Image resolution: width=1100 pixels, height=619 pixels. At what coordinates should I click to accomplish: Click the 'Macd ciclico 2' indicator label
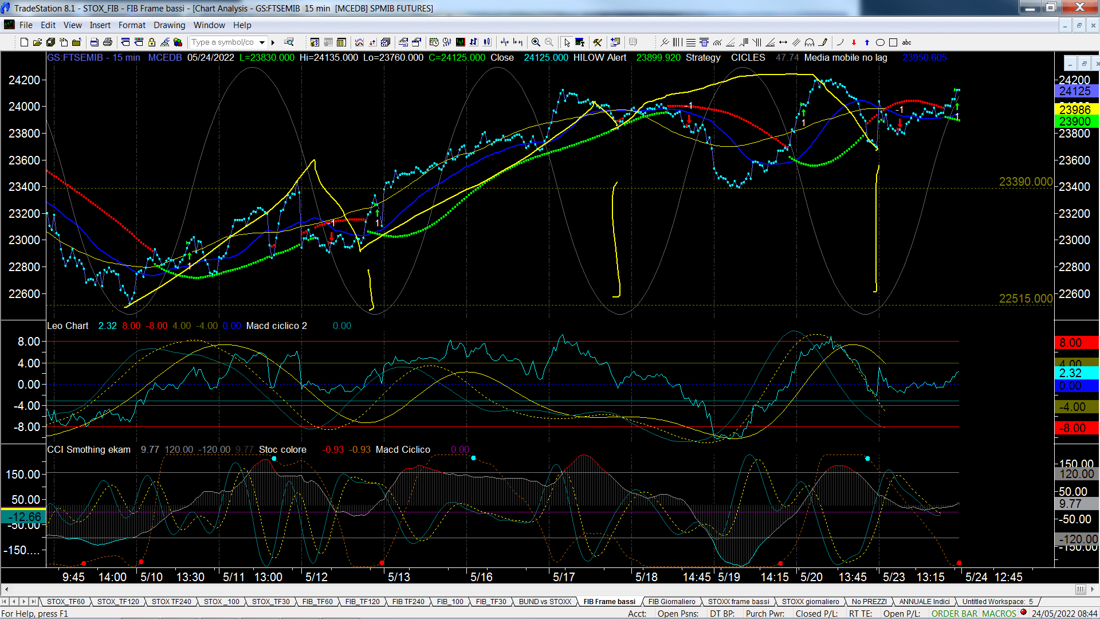[276, 326]
